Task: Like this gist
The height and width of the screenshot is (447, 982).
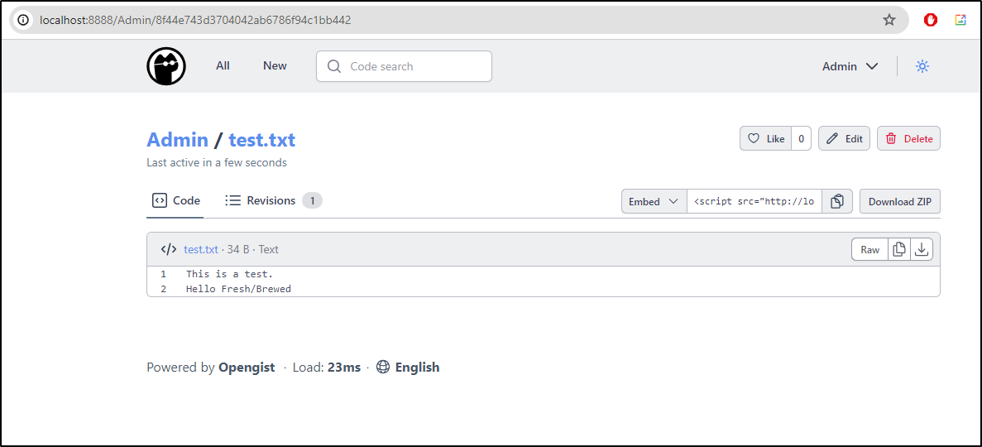Action: coord(766,138)
